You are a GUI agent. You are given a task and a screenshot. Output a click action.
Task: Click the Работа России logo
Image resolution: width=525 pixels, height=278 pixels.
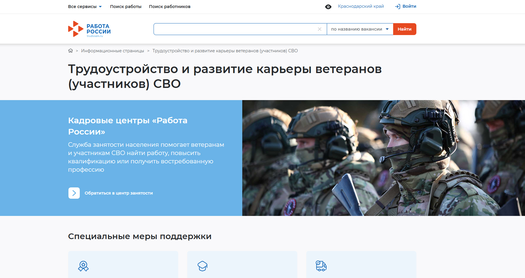pos(89,29)
